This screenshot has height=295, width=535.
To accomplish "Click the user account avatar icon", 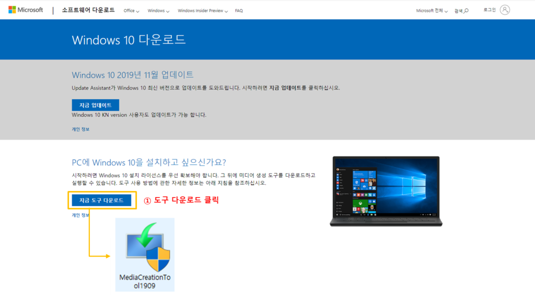I will click(x=505, y=10).
